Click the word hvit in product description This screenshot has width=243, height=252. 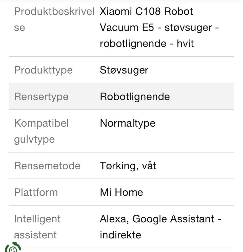(x=185, y=43)
